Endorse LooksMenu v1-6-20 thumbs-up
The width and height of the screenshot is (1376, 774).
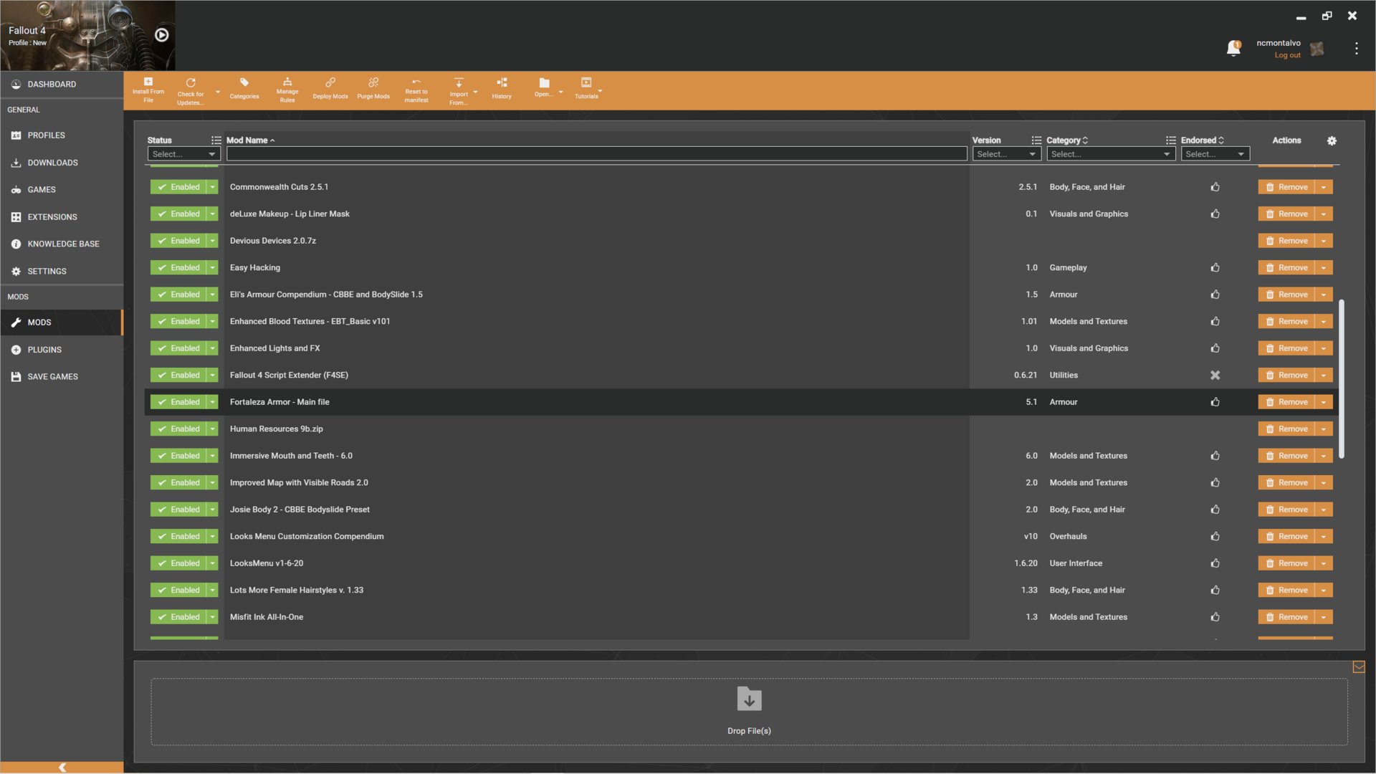[1215, 563]
